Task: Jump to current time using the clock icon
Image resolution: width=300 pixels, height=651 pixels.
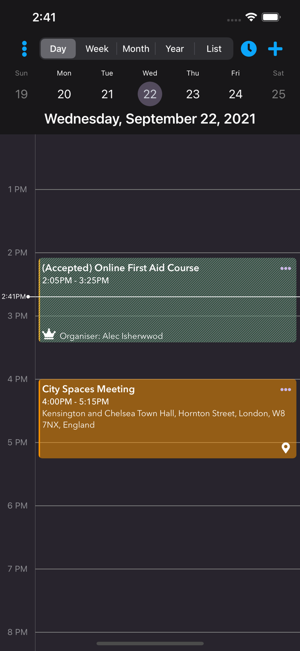Action: coord(249,49)
